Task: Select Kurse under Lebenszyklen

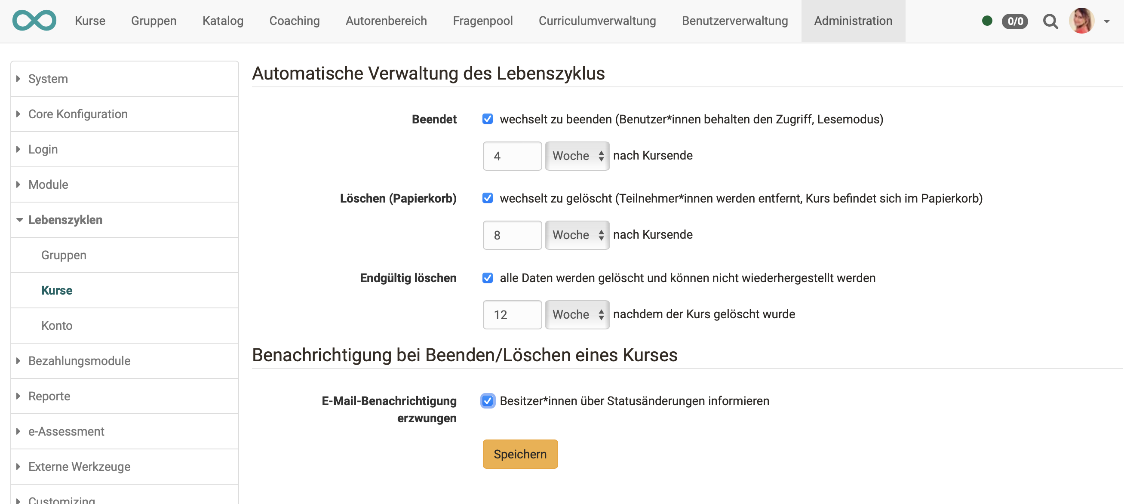Action: tap(125, 290)
